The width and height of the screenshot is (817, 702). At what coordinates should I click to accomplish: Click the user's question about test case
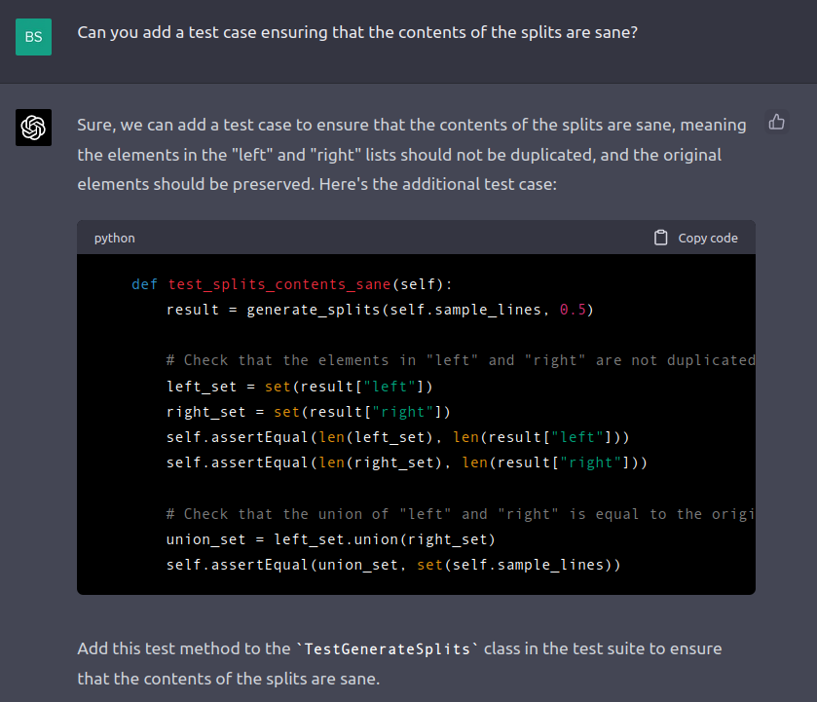(357, 32)
